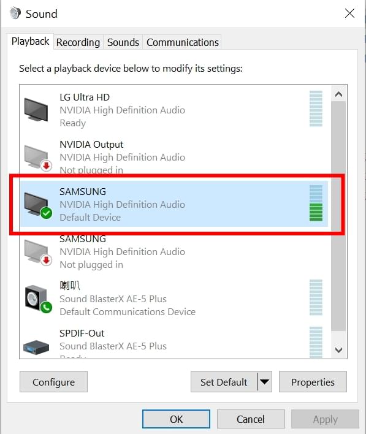Switch to the Recording tab
This screenshot has width=366, height=434.
78,42
